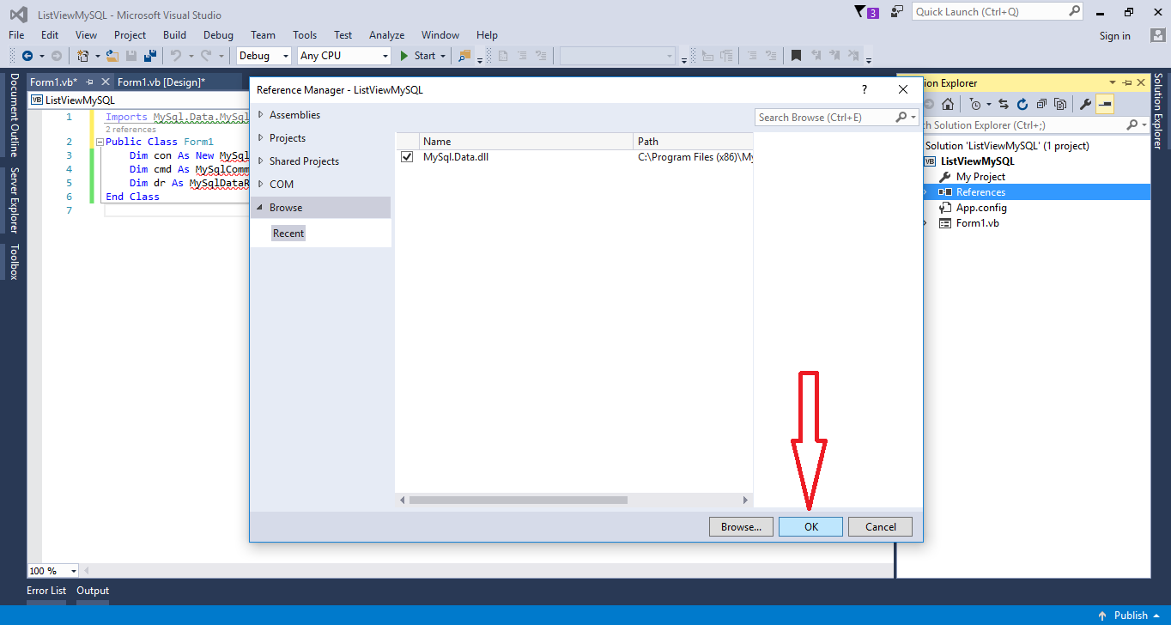Image resolution: width=1171 pixels, height=625 pixels.
Task: Click the Cancel button in Reference Manager
Action: click(x=880, y=527)
